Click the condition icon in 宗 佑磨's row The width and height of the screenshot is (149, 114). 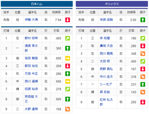(143, 38)
